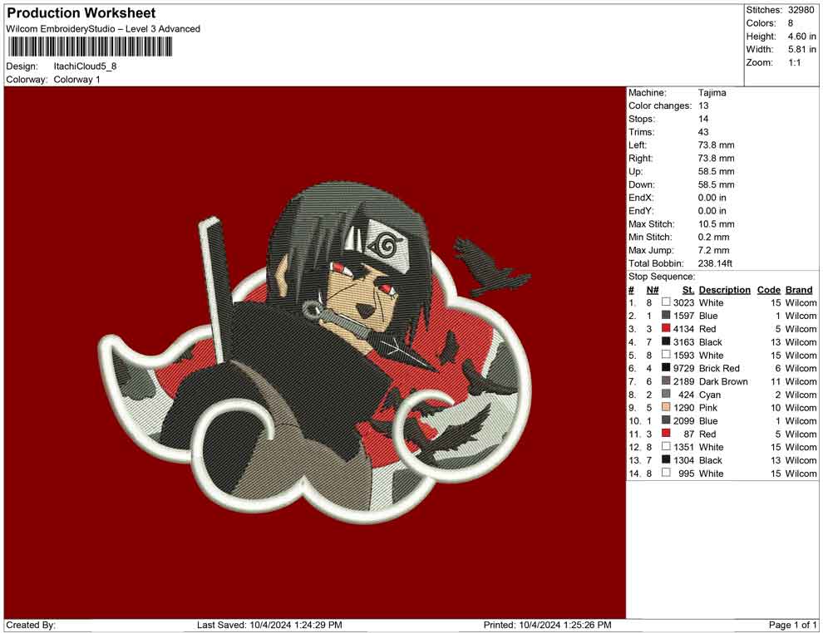Click 'Cyan' description text
This screenshot has width=823, height=633.
(710, 395)
